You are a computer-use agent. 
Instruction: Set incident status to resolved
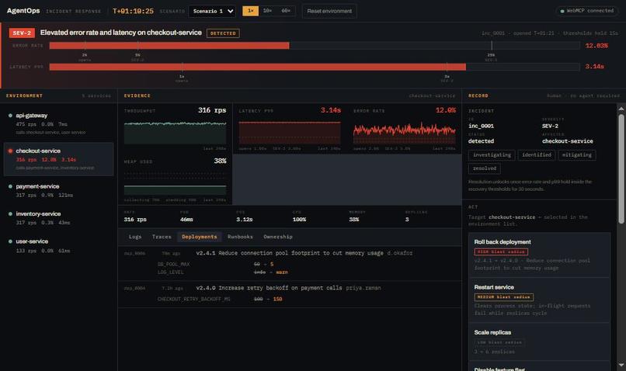tap(485, 168)
